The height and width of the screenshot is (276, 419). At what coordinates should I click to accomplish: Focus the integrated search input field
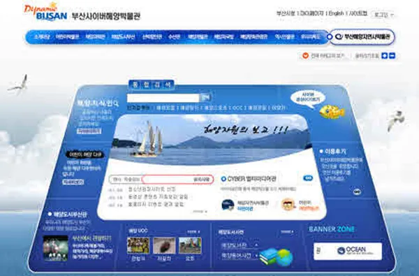163,98
